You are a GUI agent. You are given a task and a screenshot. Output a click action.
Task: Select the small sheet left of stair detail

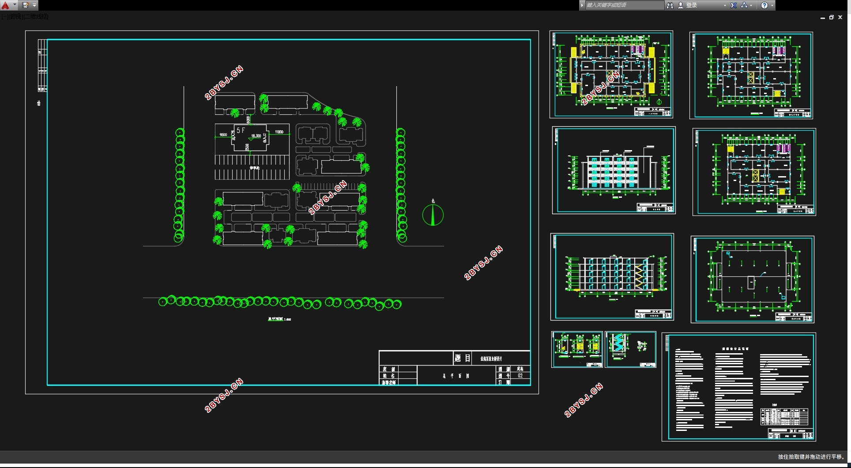coord(577,349)
